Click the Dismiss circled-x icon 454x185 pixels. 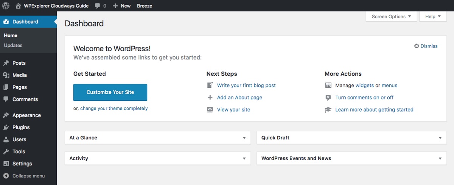[x=417, y=46]
